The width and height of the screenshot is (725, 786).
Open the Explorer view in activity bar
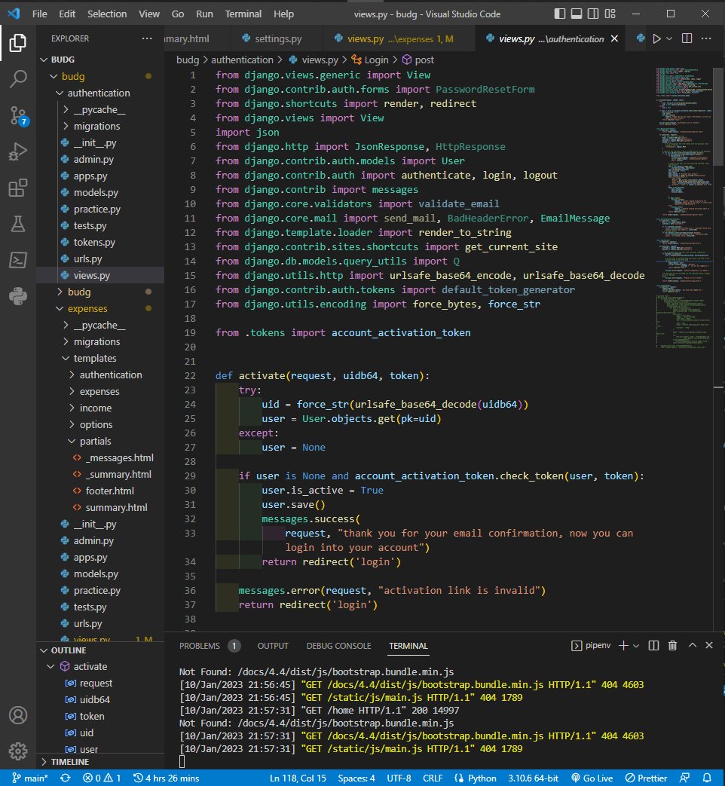[18, 43]
